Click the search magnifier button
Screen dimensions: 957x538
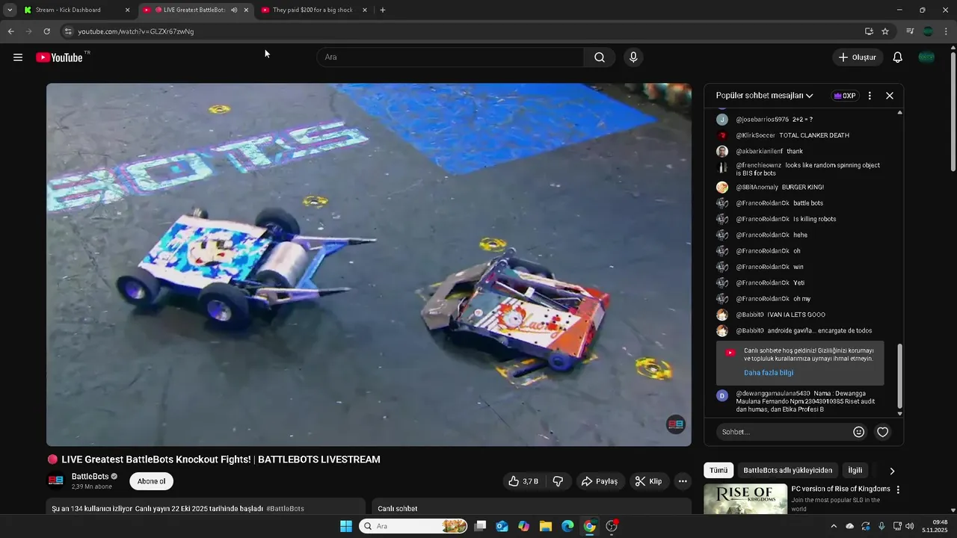click(x=600, y=58)
